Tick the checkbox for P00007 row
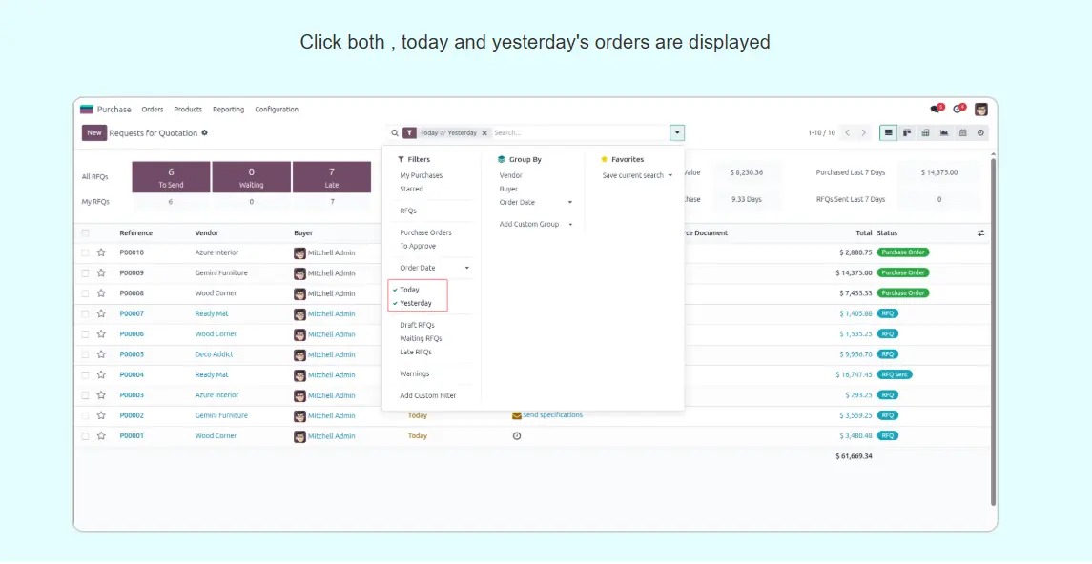Screen dimensions: 1092x564 (86, 313)
